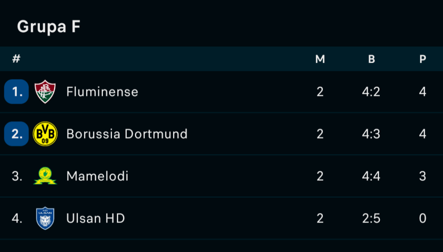Open the Mamelodi team name

[97, 176]
